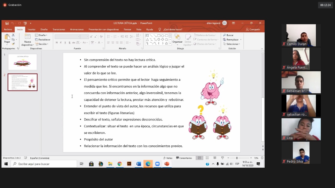Click the lightbulb ¿Qué desea hacer? icon
The image size is (335, 188).
tap(160, 30)
